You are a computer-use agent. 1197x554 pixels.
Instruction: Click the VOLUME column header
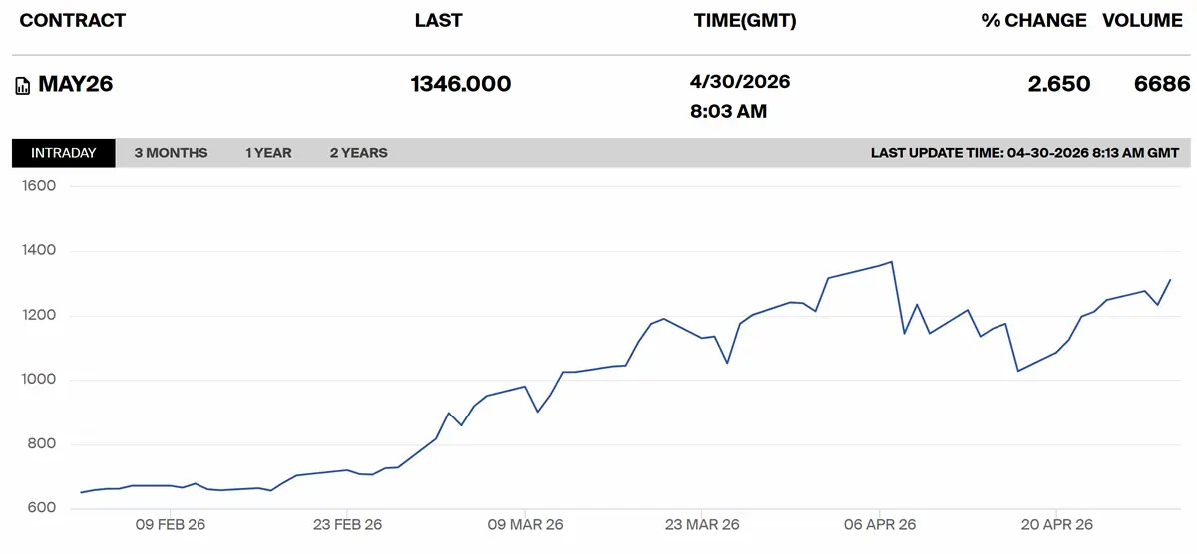coord(1142,21)
